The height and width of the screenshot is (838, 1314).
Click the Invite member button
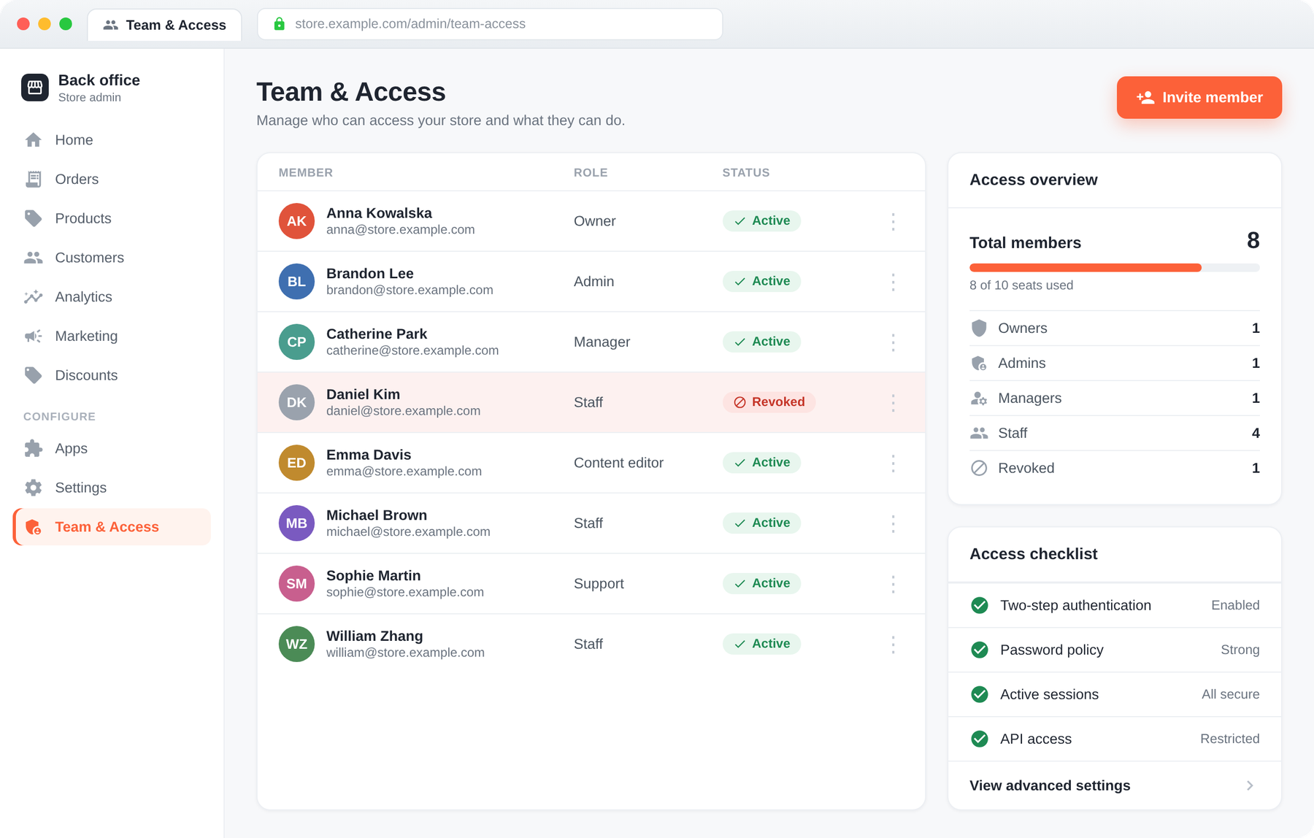(1199, 97)
